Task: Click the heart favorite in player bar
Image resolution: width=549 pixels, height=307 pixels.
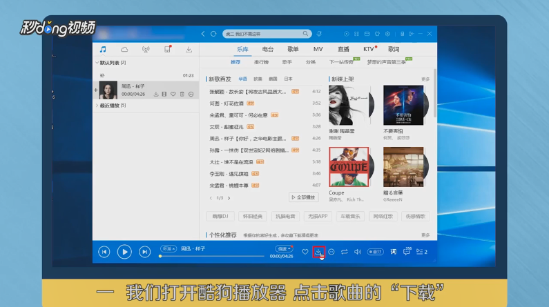Action: point(305,252)
